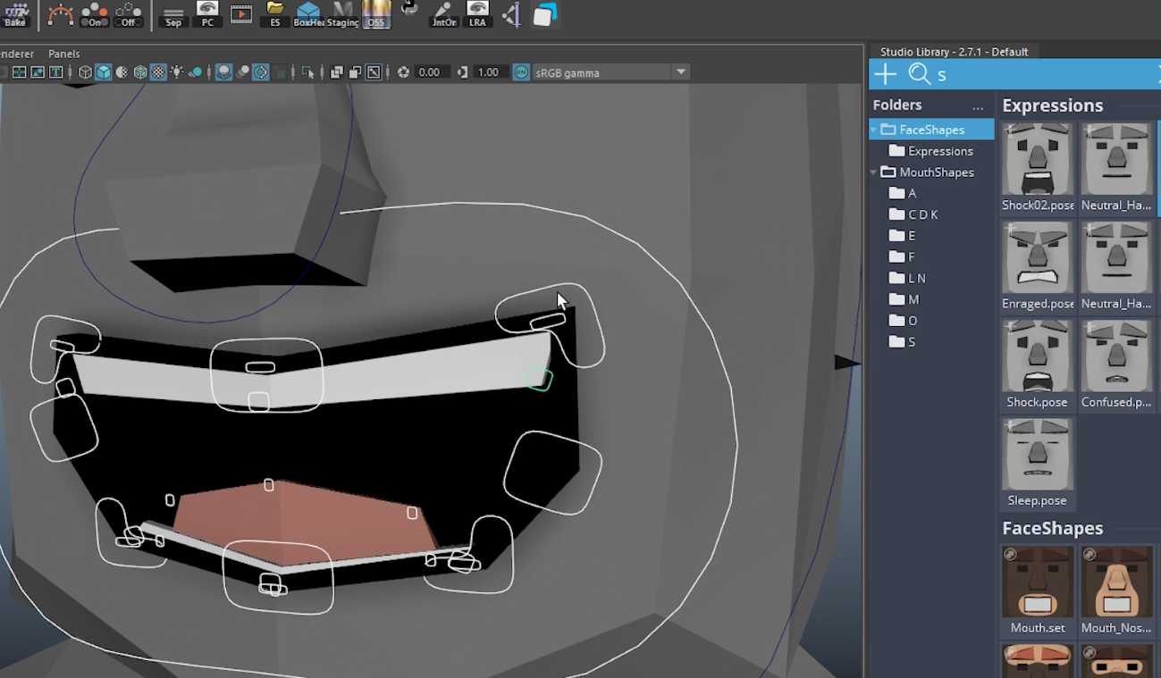Toggle the color management ON button
Viewport: 1161px width, 678px height.
pos(521,72)
